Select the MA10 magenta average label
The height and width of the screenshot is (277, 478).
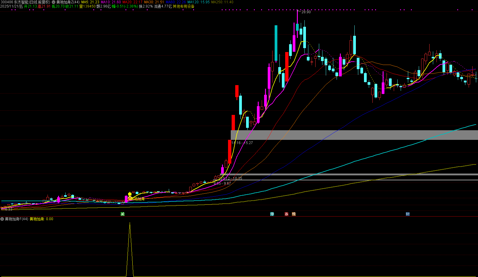[111, 2]
